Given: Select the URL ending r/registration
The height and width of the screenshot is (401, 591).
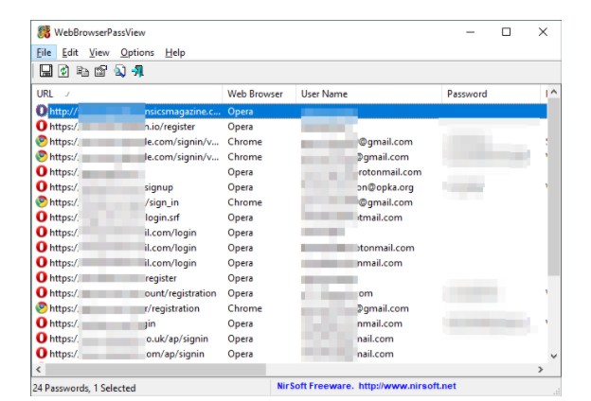Looking at the screenshot, I should point(124,308).
